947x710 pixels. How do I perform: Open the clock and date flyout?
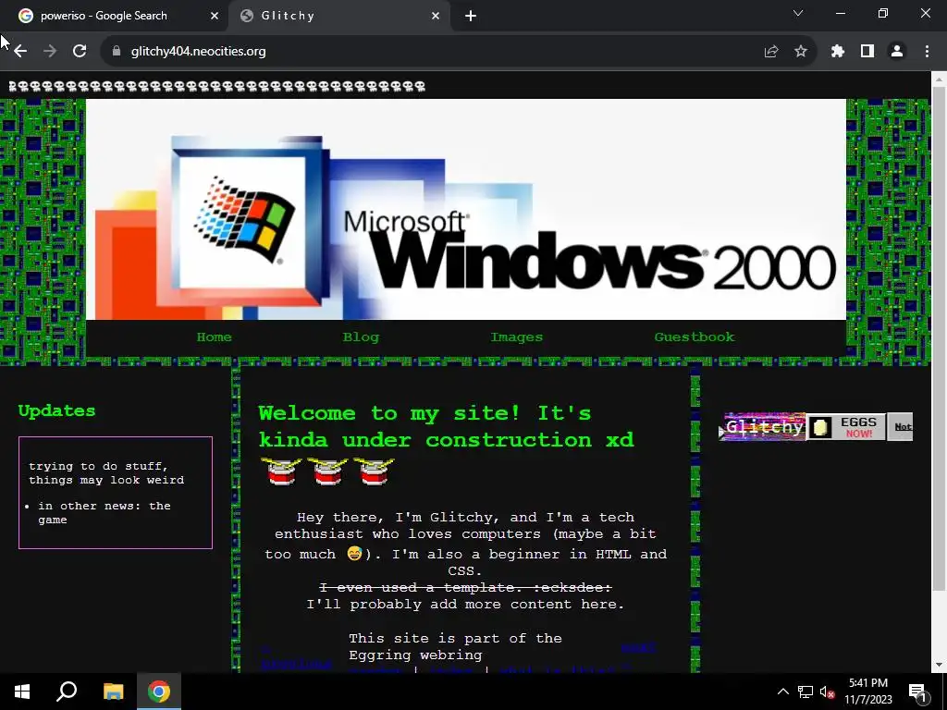tap(867, 692)
